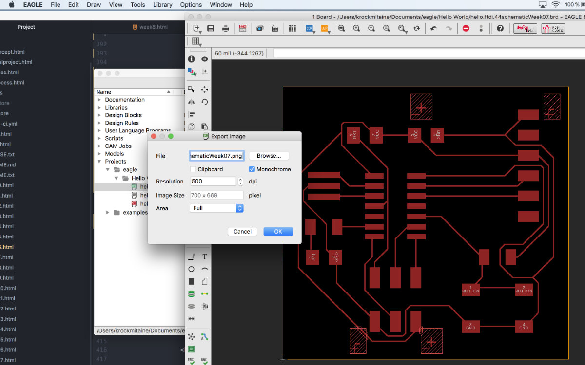
Task: Click the Project sidebar header
Action: pyautogui.click(x=26, y=27)
